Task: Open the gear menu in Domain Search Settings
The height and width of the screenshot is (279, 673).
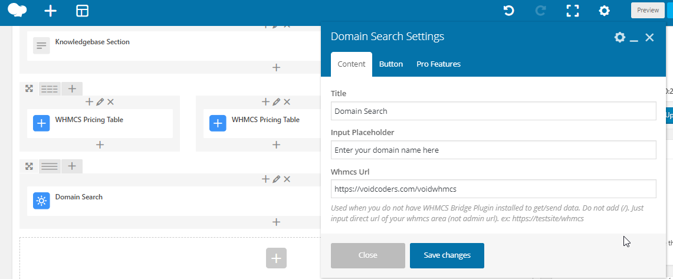Action: point(619,37)
